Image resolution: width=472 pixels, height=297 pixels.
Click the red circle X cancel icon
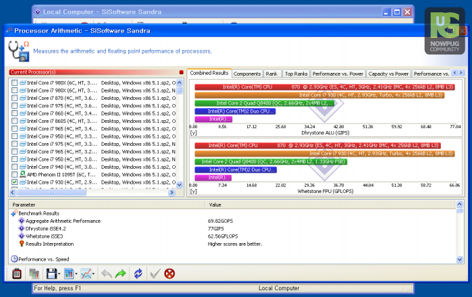pos(169,273)
